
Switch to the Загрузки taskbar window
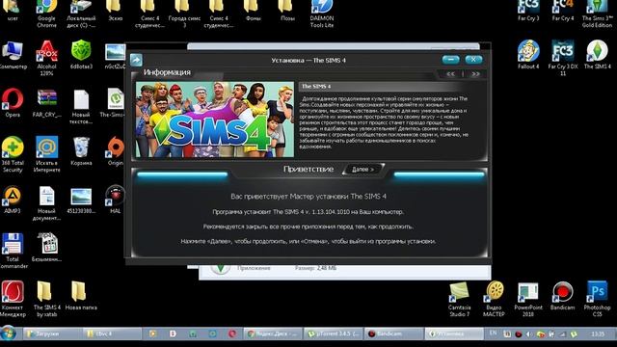point(54,334)
